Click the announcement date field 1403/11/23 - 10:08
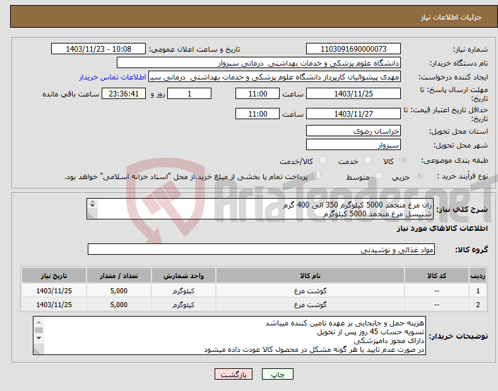 [x=98, y=49]
